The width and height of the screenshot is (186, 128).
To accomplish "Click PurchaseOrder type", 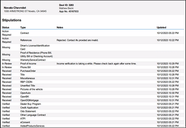I will pyautogui.click(x=28, y=71).
